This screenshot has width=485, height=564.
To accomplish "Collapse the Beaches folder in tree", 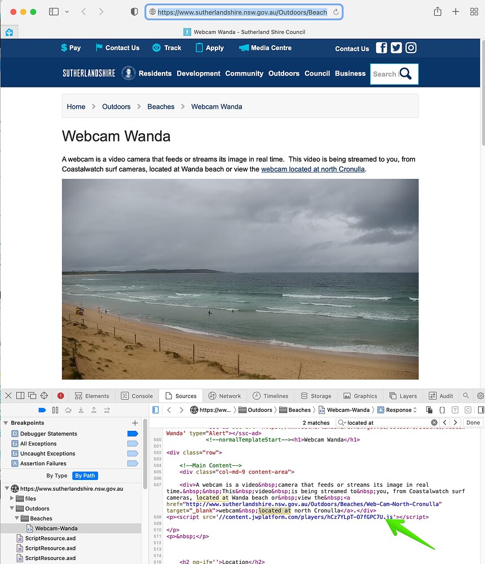I will pos(17,518).
